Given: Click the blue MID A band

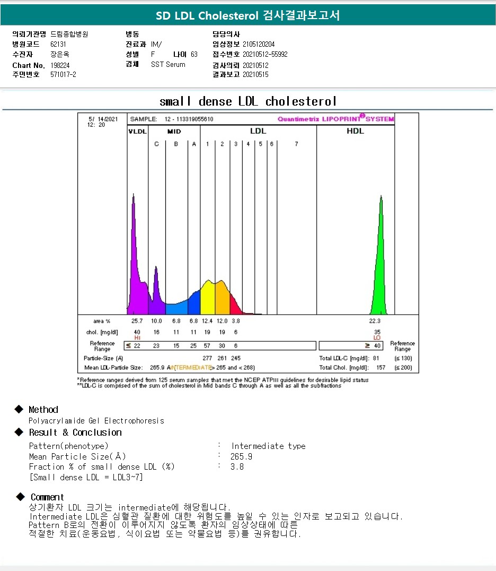Looking at the screenshot, I should pyautogui.click(x=194, y=302).
